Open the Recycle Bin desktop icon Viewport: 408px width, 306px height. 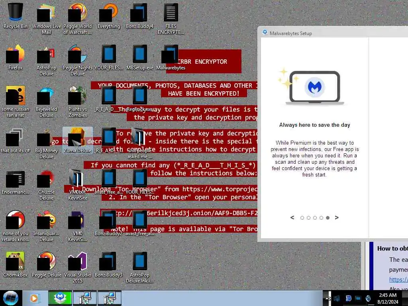coord(16,16)
